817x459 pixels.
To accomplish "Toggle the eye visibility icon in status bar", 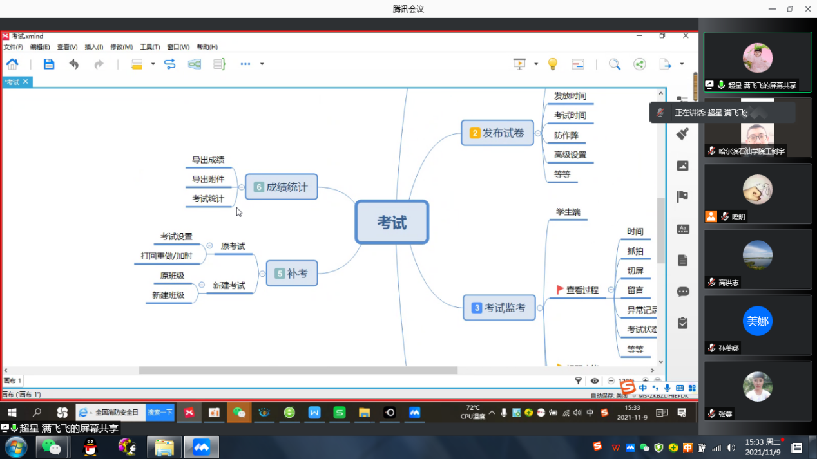I will 595,380.
